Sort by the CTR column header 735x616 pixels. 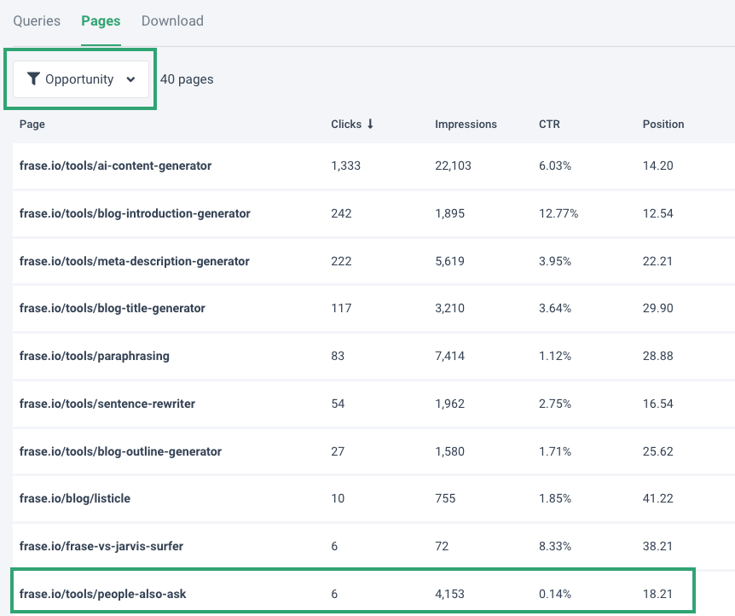(549, 125)
